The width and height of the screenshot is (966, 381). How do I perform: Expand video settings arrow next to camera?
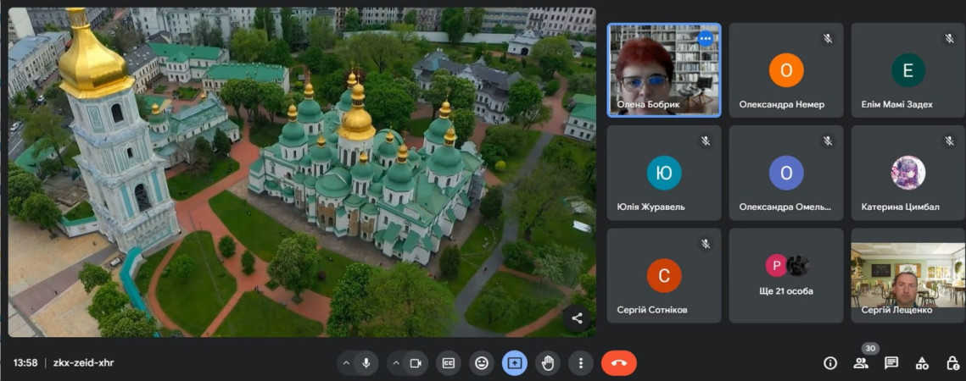pyautogui.click(x=395, y=363)
